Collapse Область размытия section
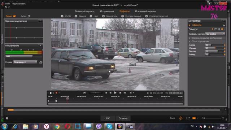Viewport: 231px width, 130px height. click(207, 42)
